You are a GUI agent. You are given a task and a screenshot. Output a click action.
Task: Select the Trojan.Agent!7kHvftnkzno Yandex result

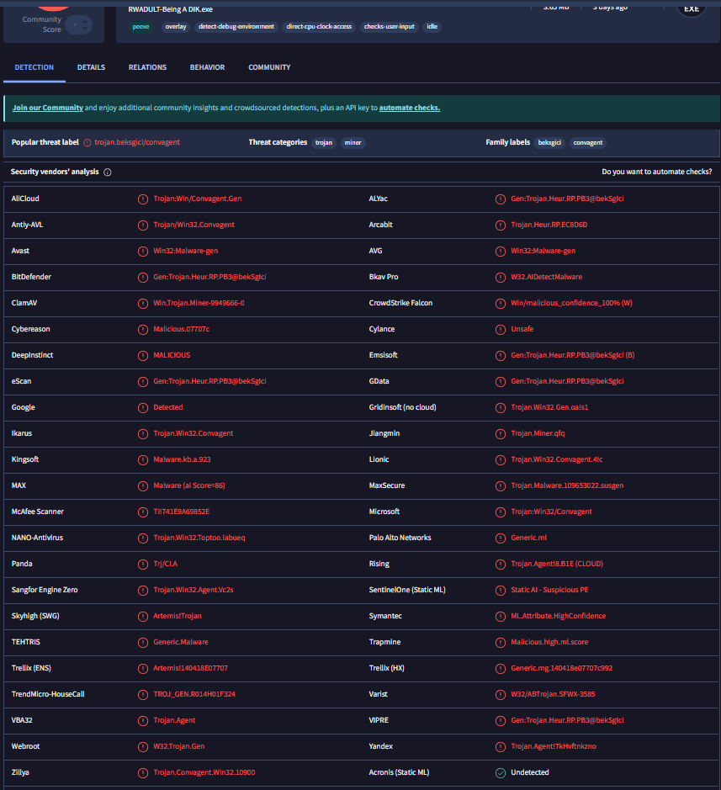[x=554, y=746]
